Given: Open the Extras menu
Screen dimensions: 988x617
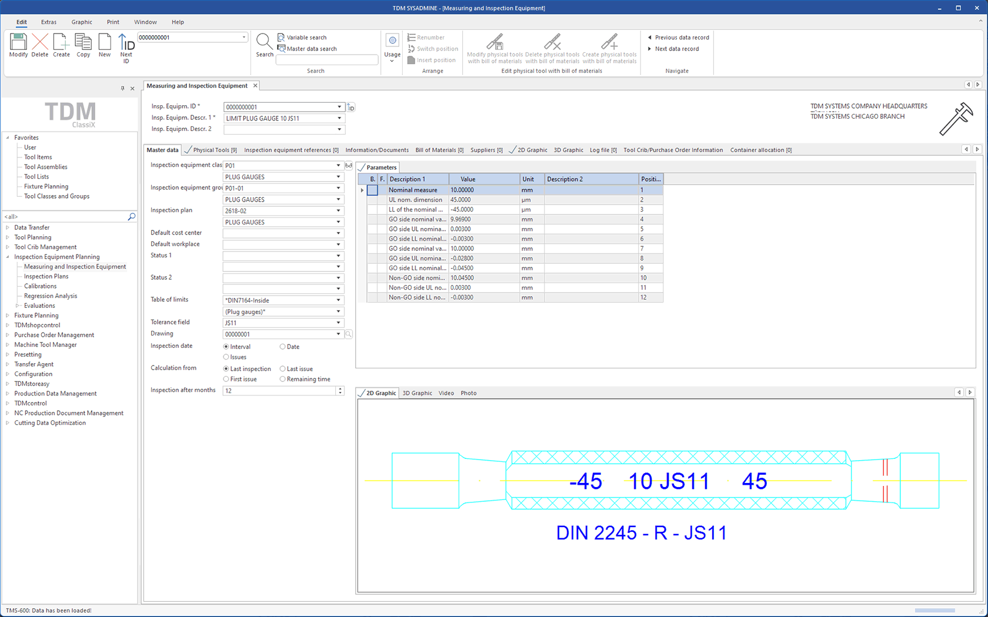Looking at the screenshot, I should pyautogui.click(x=49, y=22).
